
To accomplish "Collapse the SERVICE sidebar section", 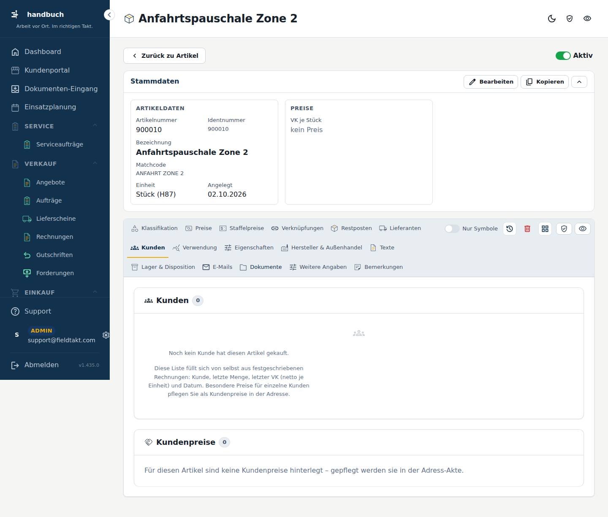I will point(95,126).
